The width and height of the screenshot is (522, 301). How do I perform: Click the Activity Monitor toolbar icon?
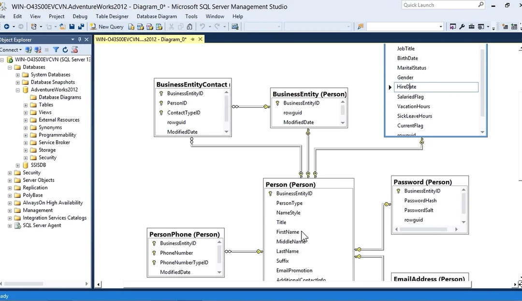(x=235, y=27)
